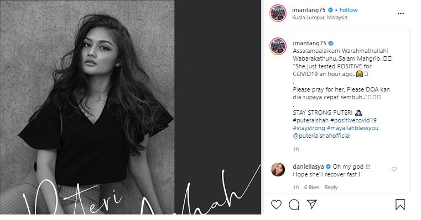View the 6 likes on comment
The width and height of the screenshot is (421, 220).
[311, 187]
